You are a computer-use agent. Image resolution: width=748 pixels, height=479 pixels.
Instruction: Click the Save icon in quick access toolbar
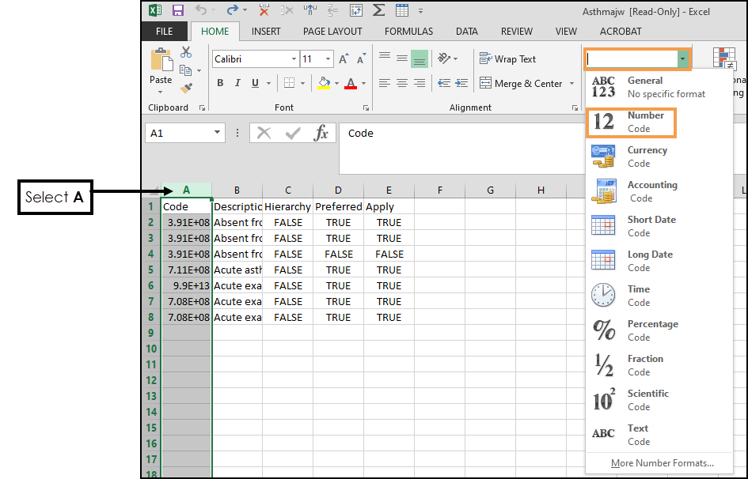177,10
